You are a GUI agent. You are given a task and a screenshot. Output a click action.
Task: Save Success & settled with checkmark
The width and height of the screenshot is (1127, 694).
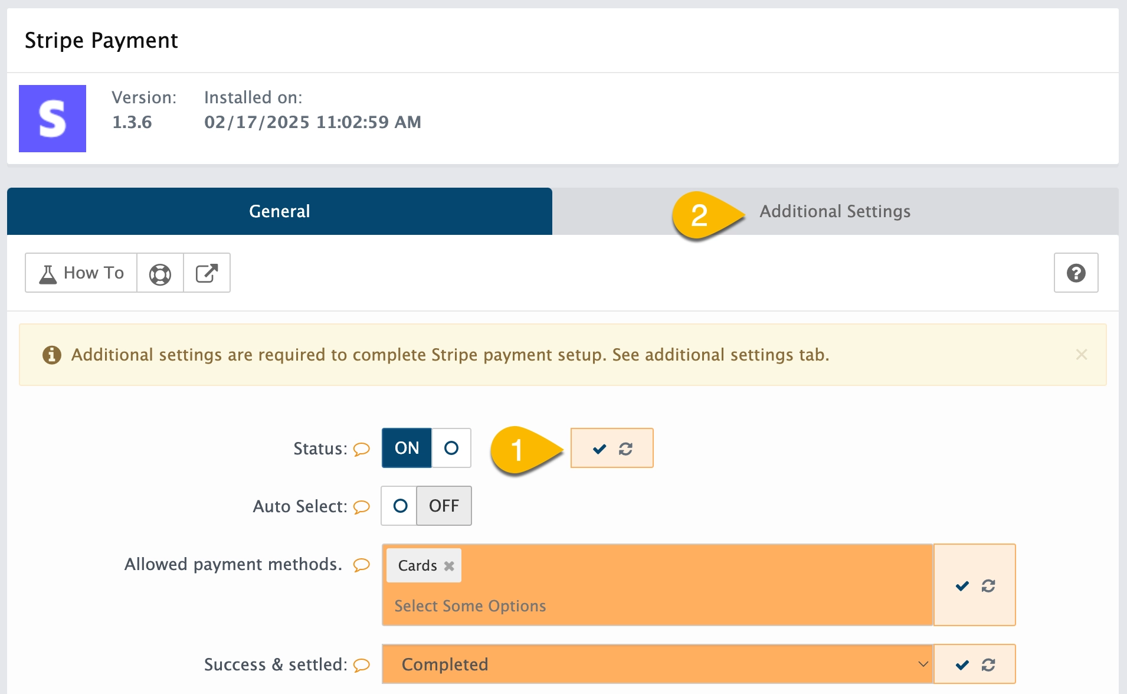click(962, 665)
